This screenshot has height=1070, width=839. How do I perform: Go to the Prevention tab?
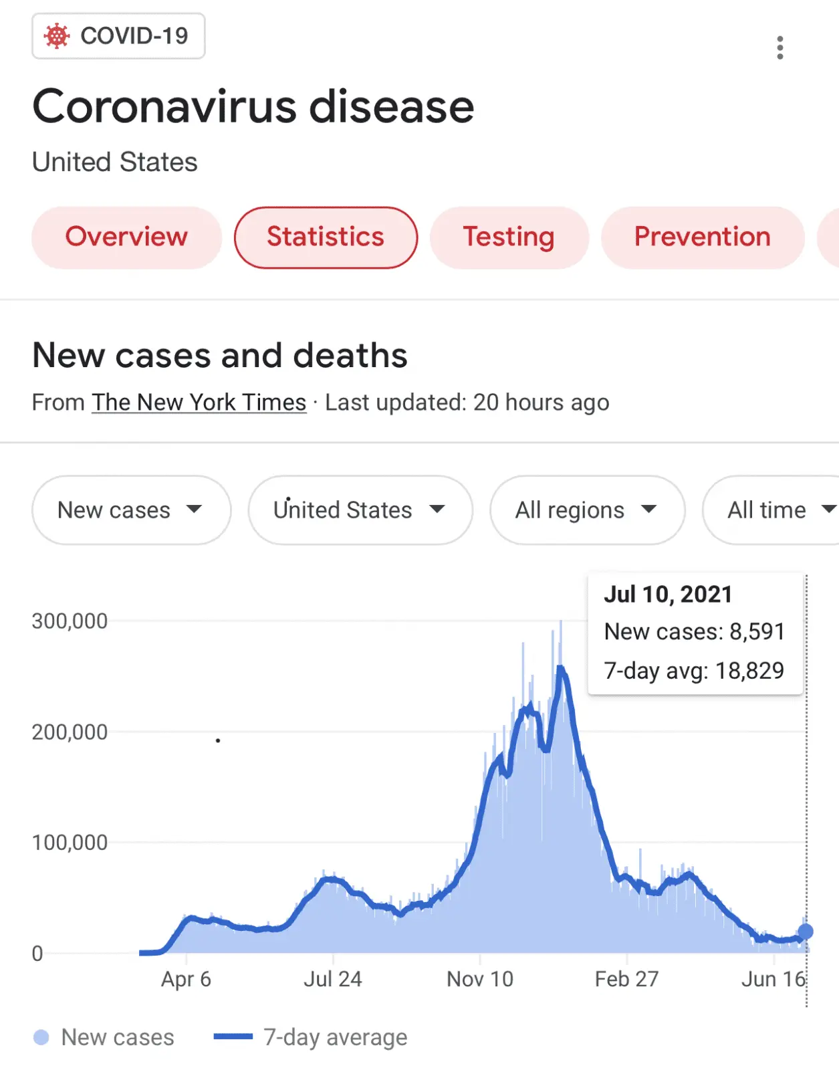click(x=702, y=237)
